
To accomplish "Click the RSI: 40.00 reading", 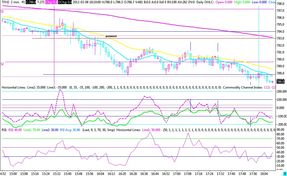I will click(15, 130).
